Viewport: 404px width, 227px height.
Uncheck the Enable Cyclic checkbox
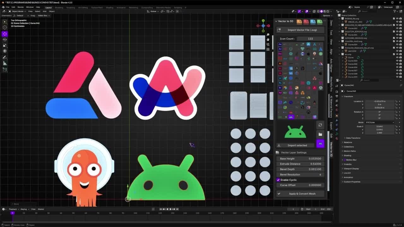click(x=278, y=180)
